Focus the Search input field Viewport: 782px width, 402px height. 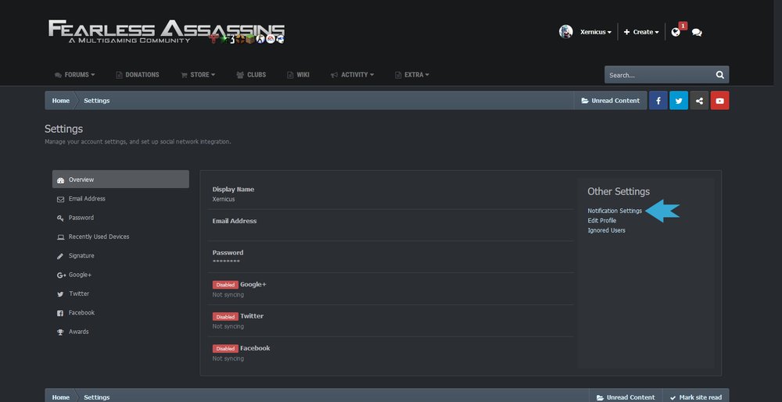pos(658,75)
